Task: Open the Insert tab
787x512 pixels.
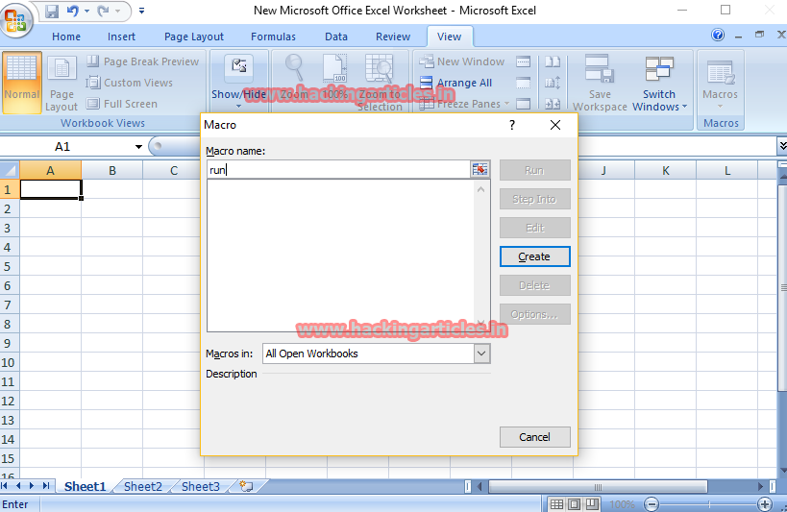Action: tap(121, 37)
